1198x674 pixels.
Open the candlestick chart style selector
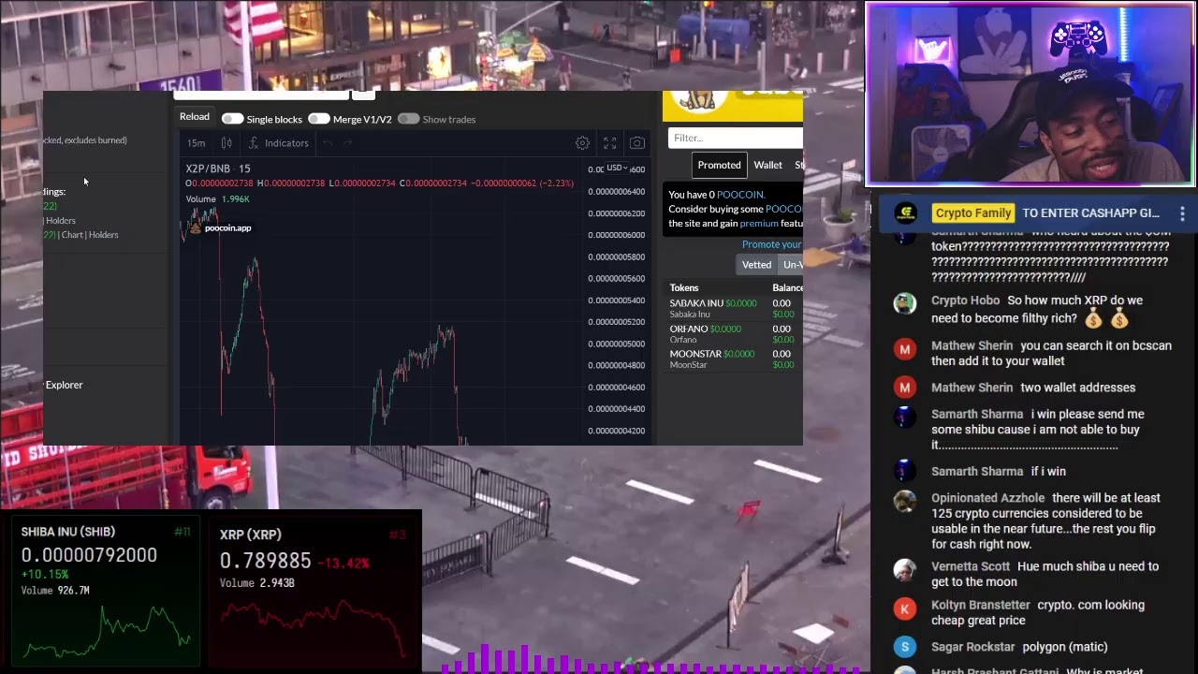pyautogui.click(x=226, y=143)
